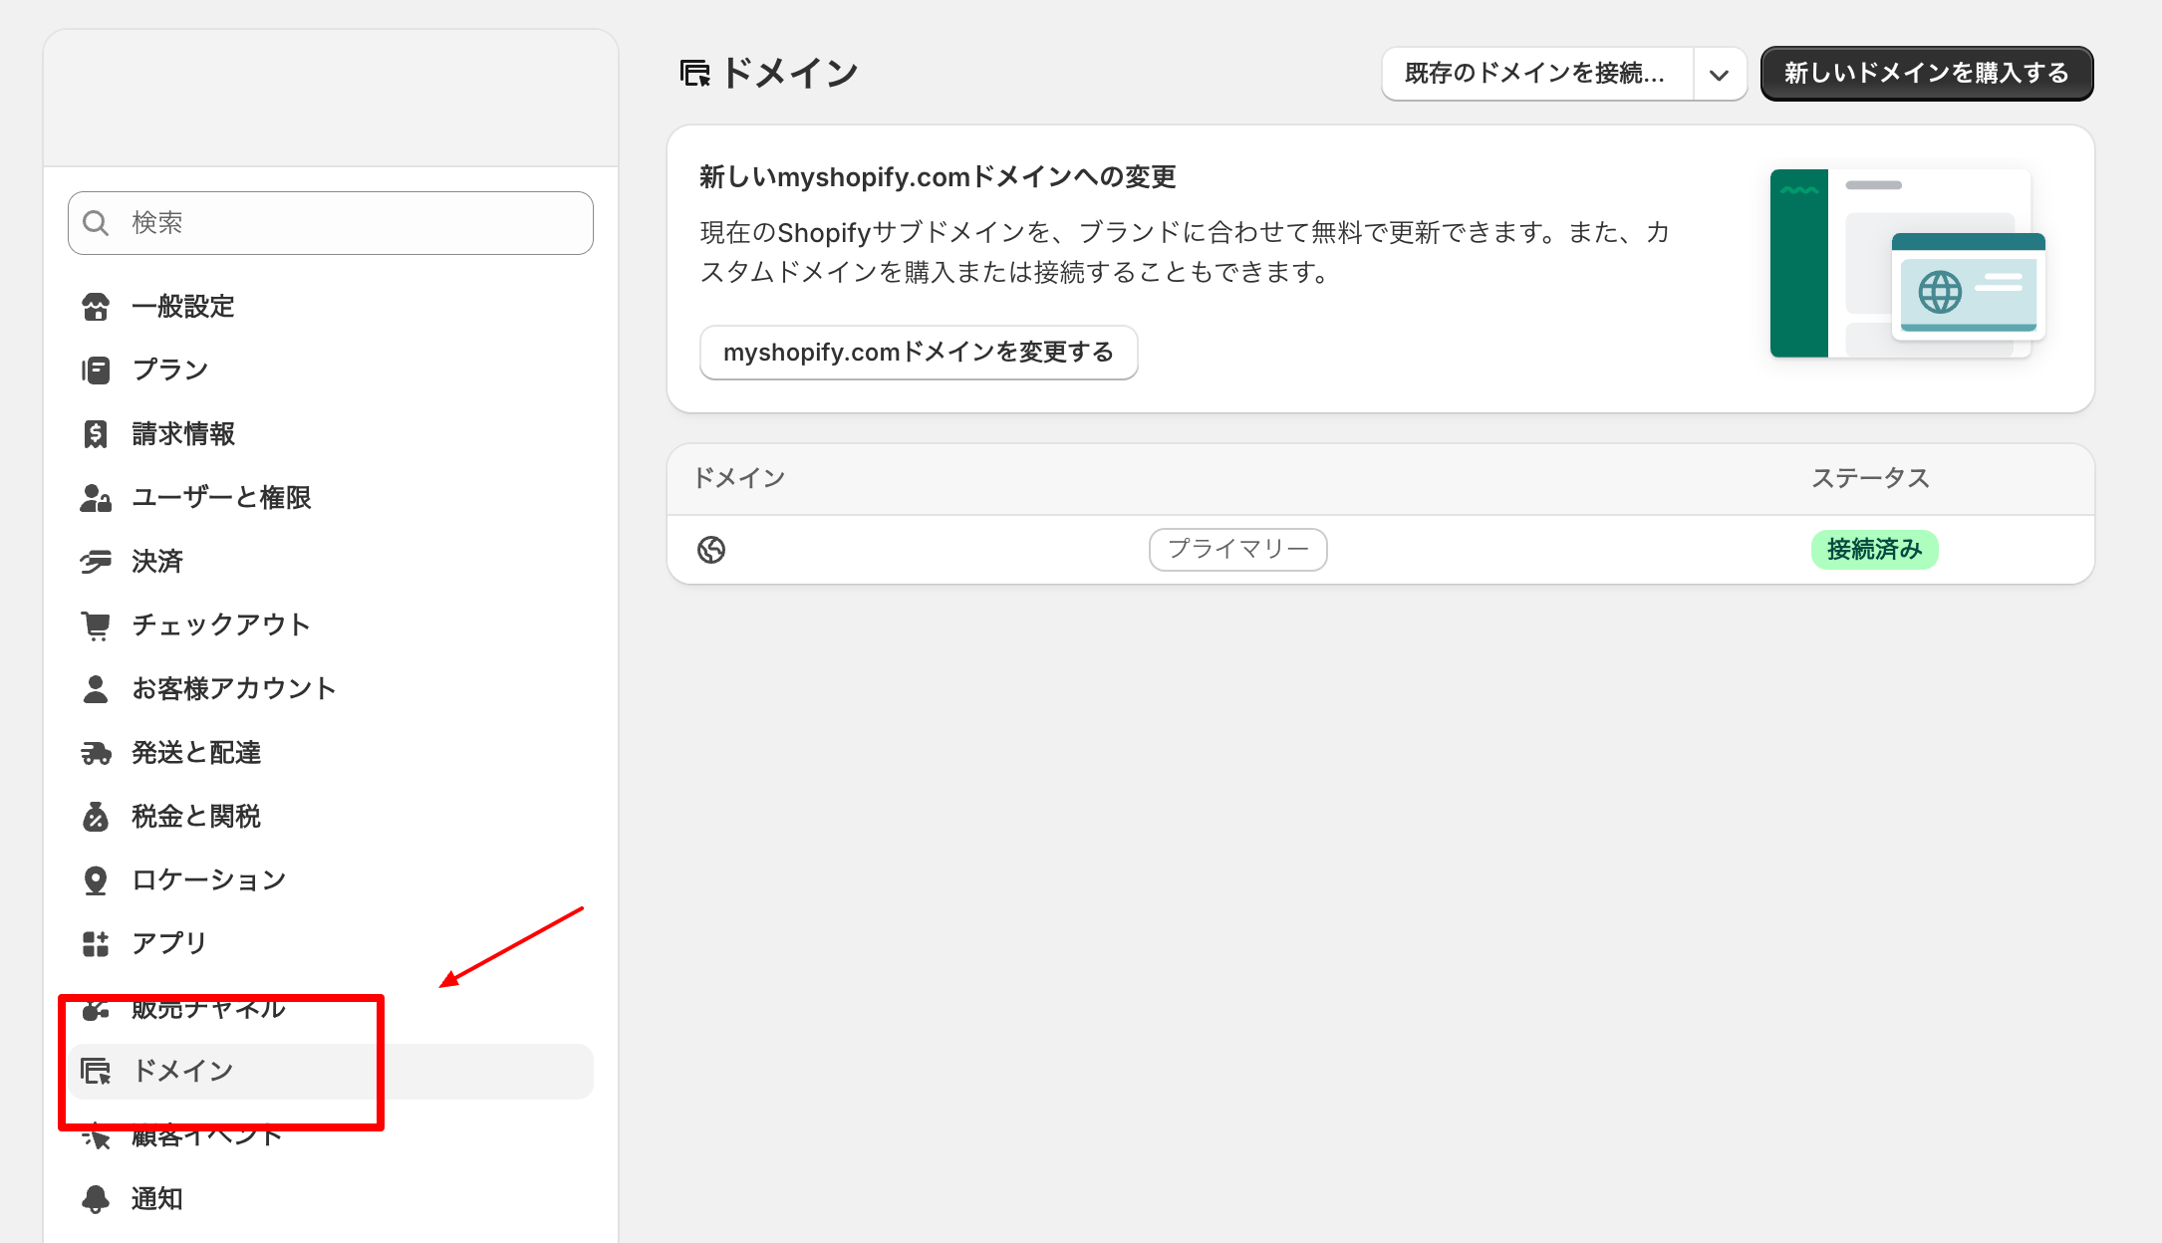Click the plan icon beside プラン
Screen dimensions: 2162x1243
coord(96,371)
